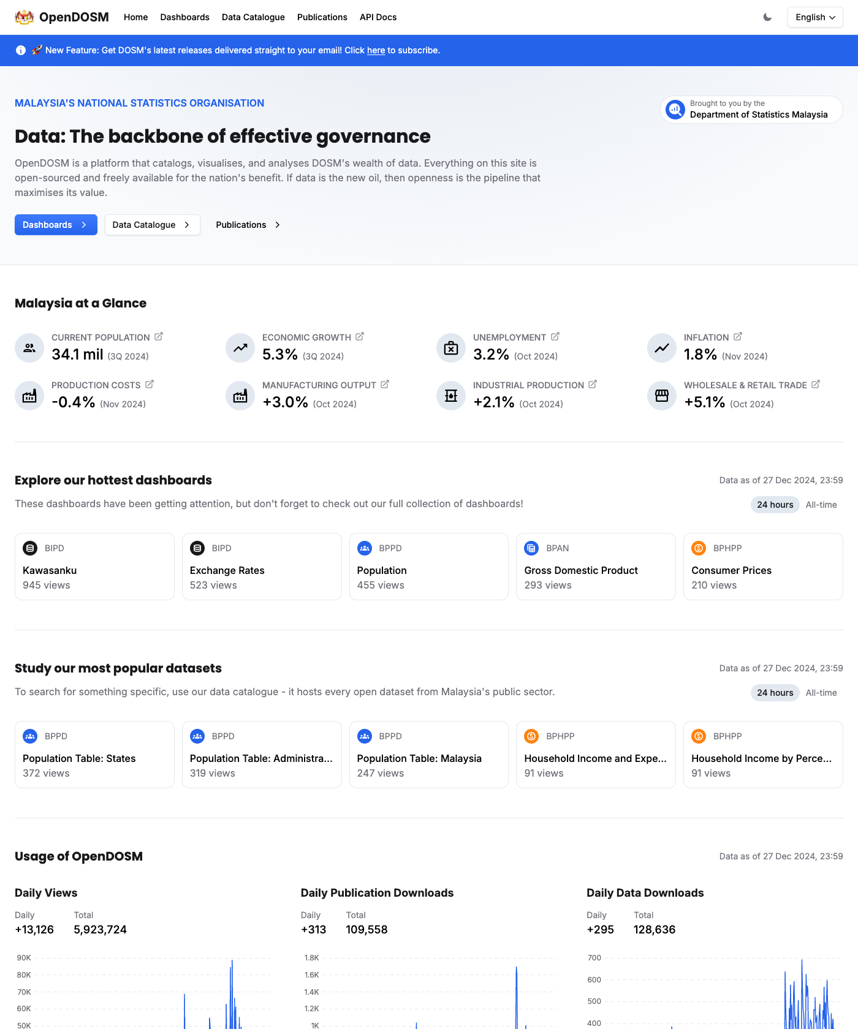Open Manufacturing Output external link icon
Image resolution: width=858 pixels, height=1029 pixels.
point(385,385)
